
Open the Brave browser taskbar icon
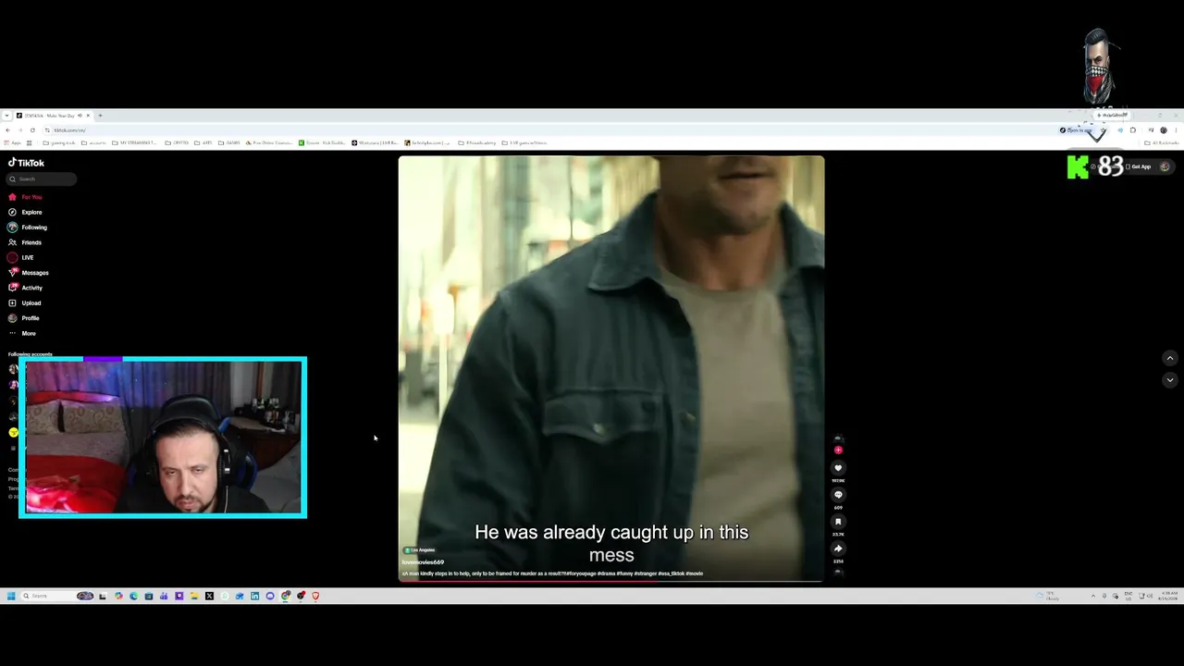coord(315,596)
